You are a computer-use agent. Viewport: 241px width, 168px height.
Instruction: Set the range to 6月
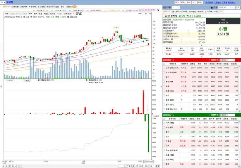pyautogui.click(x=141, y=166)
